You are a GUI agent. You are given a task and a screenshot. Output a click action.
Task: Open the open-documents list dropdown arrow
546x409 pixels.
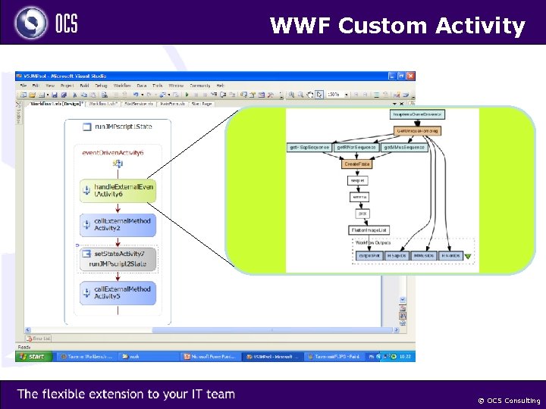click(394, 104)
